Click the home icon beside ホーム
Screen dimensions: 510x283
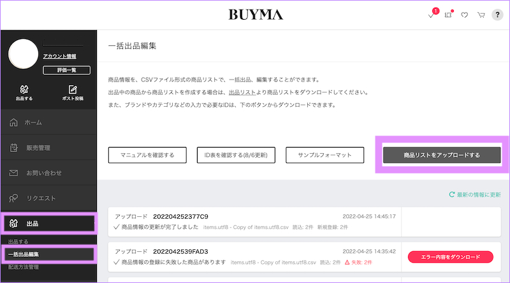point(13,122)
